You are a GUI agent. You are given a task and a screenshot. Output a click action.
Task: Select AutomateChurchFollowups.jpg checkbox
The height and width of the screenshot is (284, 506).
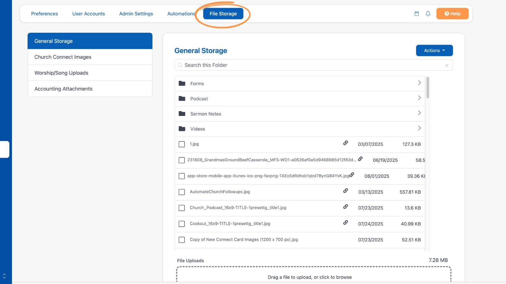click(182, 192)
